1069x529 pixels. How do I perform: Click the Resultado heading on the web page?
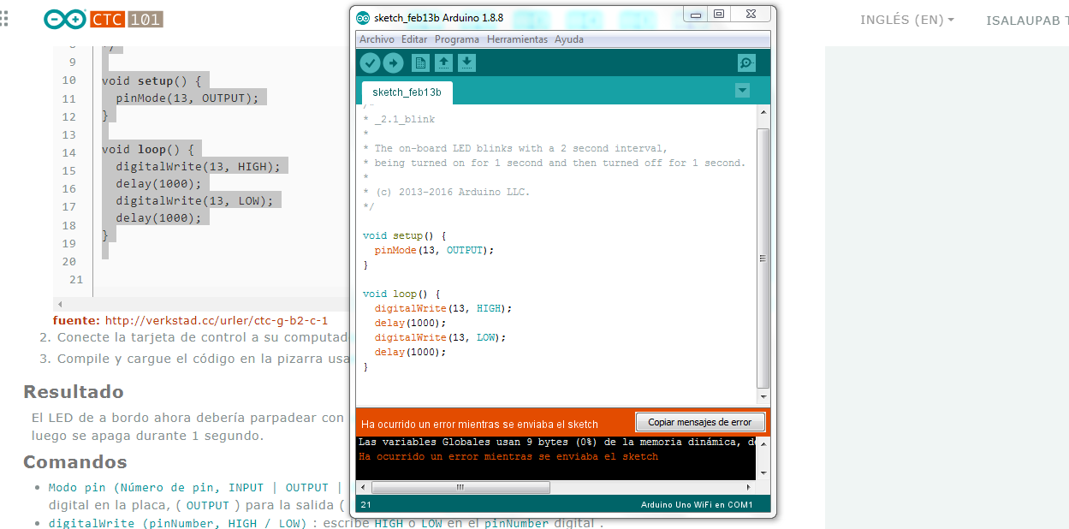tap(74, 392)
